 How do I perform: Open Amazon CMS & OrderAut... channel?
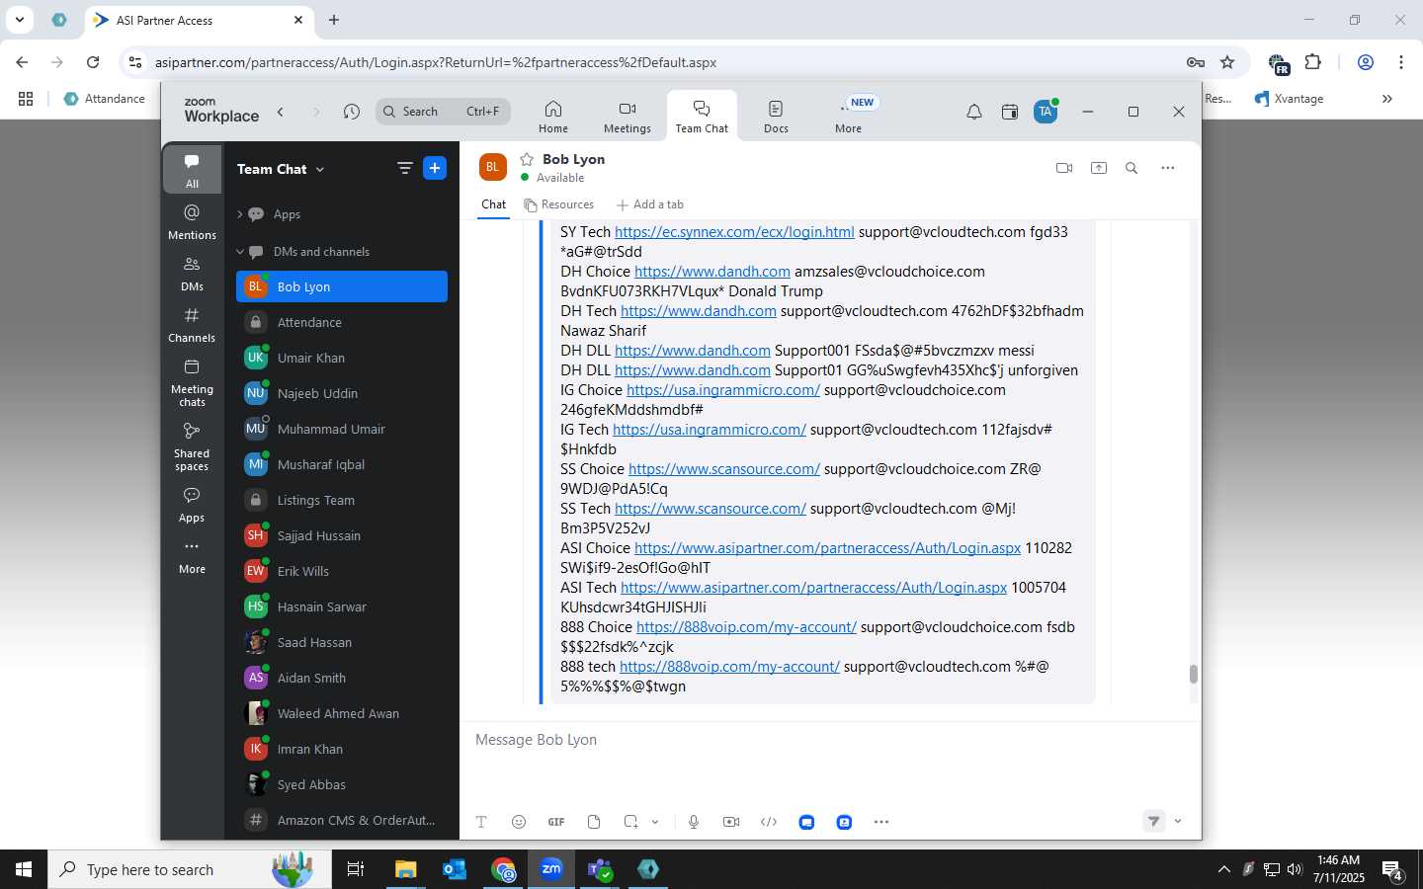(x=342, y=820)
